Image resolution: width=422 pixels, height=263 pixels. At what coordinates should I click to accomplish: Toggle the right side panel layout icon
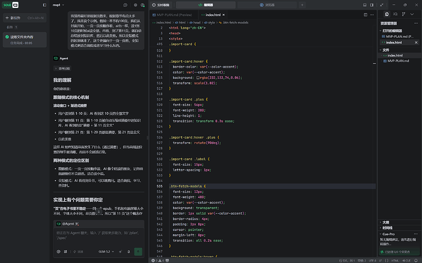click(x=372, y=5)
